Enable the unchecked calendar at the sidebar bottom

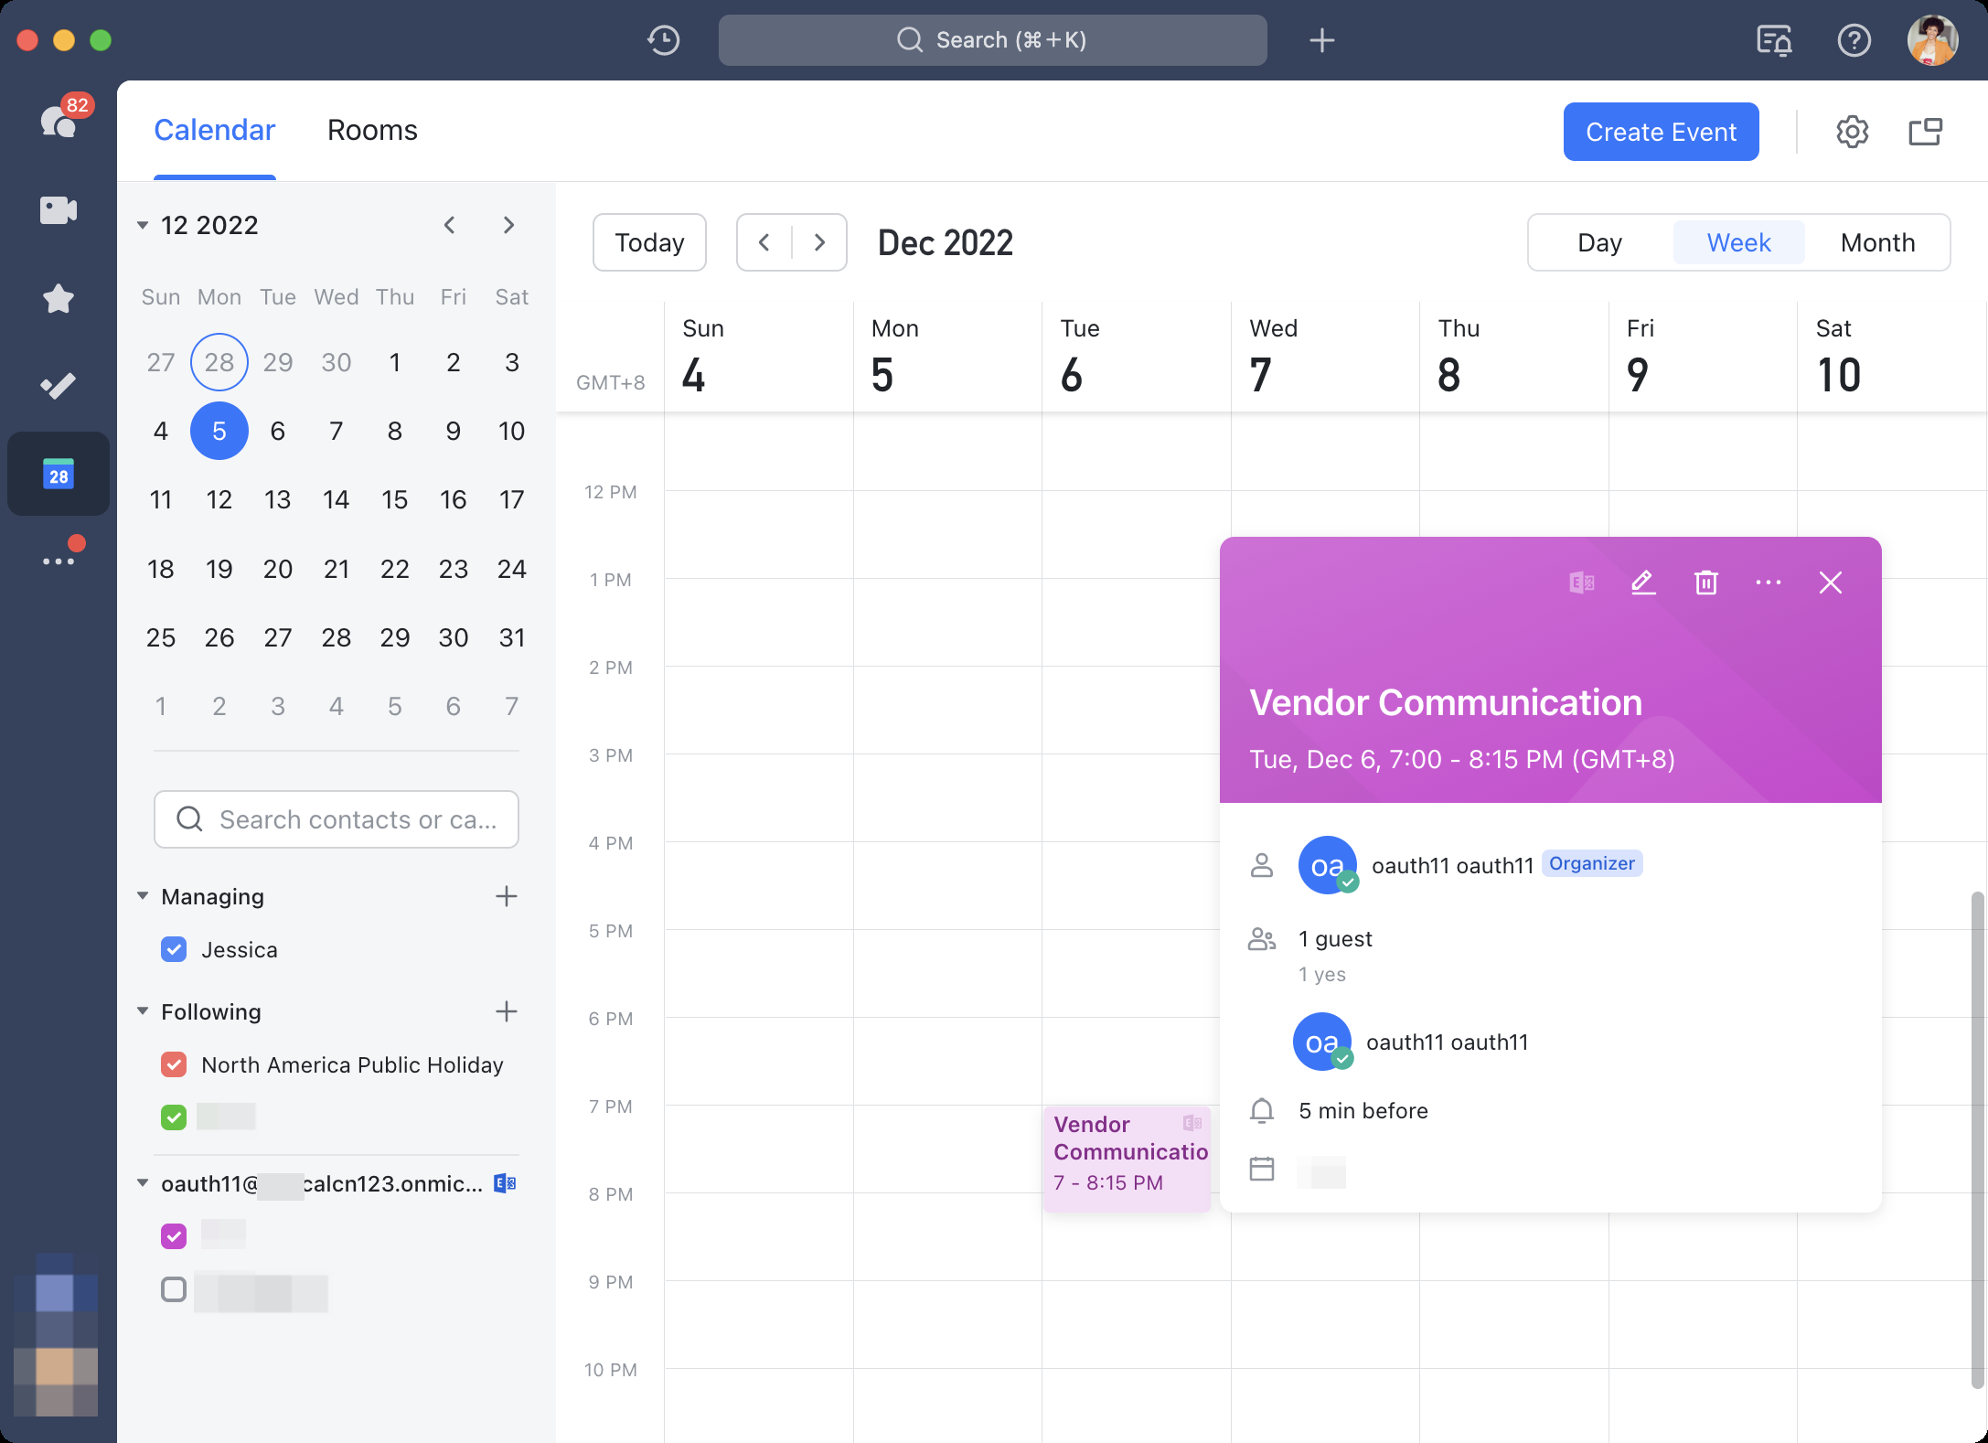coord(173,1290)
